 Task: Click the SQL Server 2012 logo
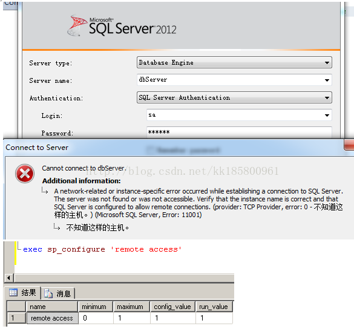pyautogui.click(x=122, y=25)
